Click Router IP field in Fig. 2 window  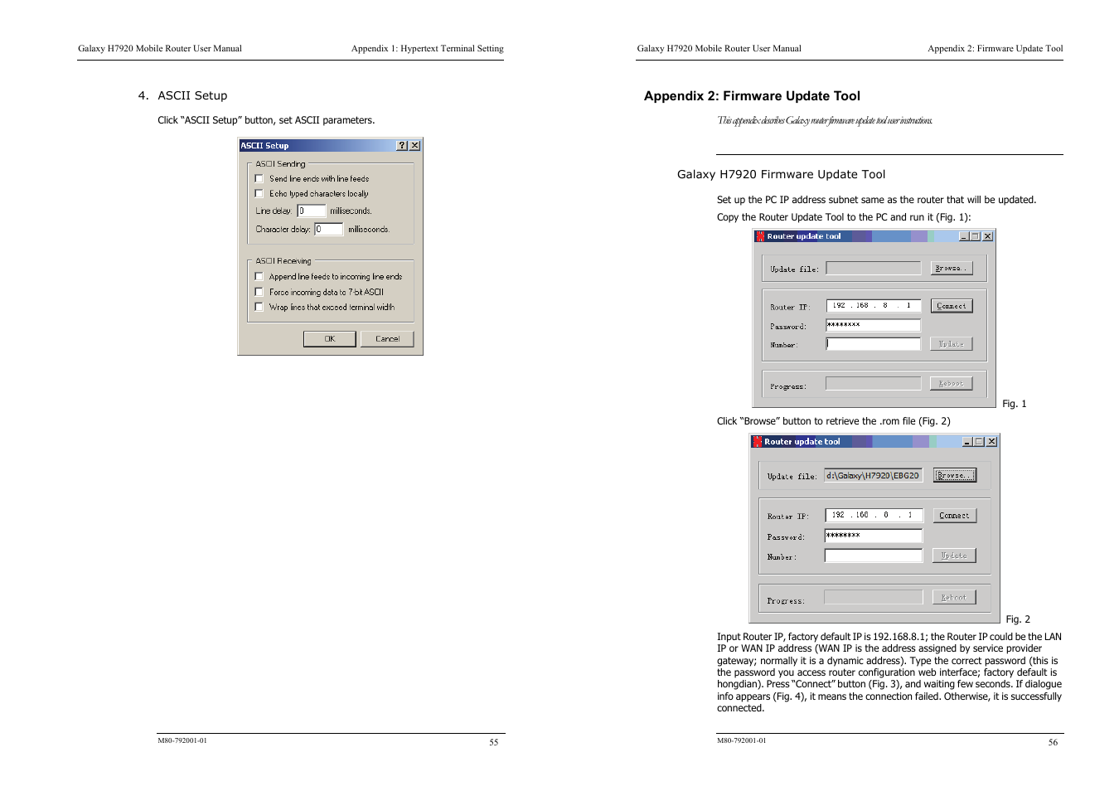click(x=874, y=516)
